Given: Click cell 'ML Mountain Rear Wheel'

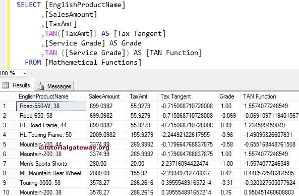Looking at the screenshot, I should pyautogui.click(x=51, y=173).
